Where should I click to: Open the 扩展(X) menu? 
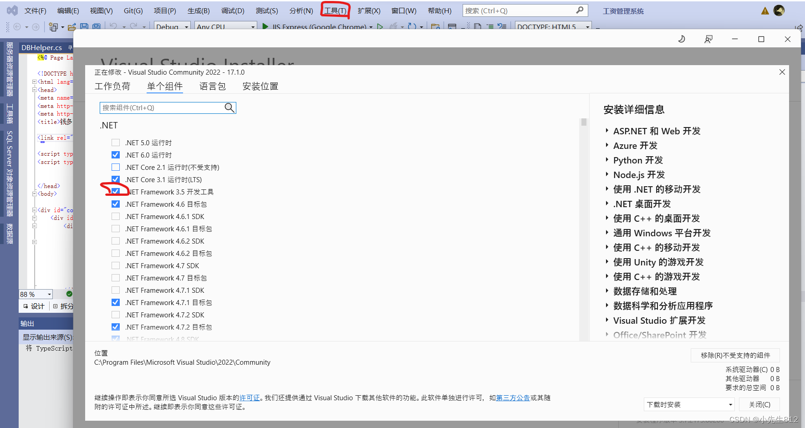369,10
